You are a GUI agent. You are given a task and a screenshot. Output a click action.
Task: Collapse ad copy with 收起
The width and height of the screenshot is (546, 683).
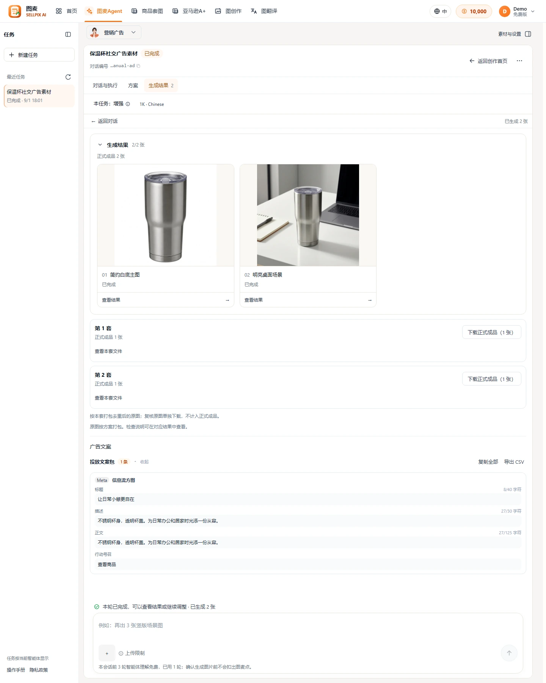click(x=144, y=462)
